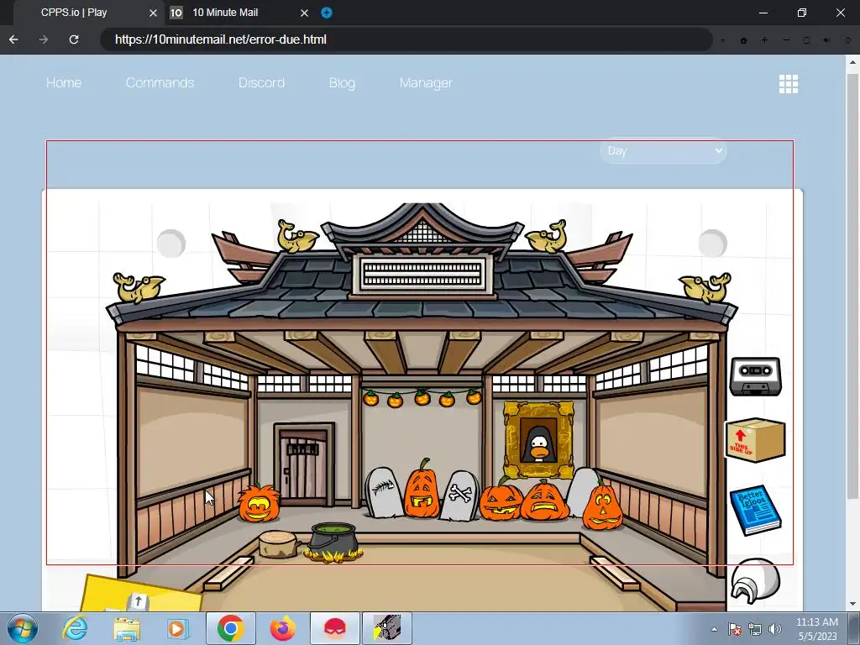The image size is (860, 645).
Task: Open Google Chrome from the taskbar
Action: pos(230,628)
